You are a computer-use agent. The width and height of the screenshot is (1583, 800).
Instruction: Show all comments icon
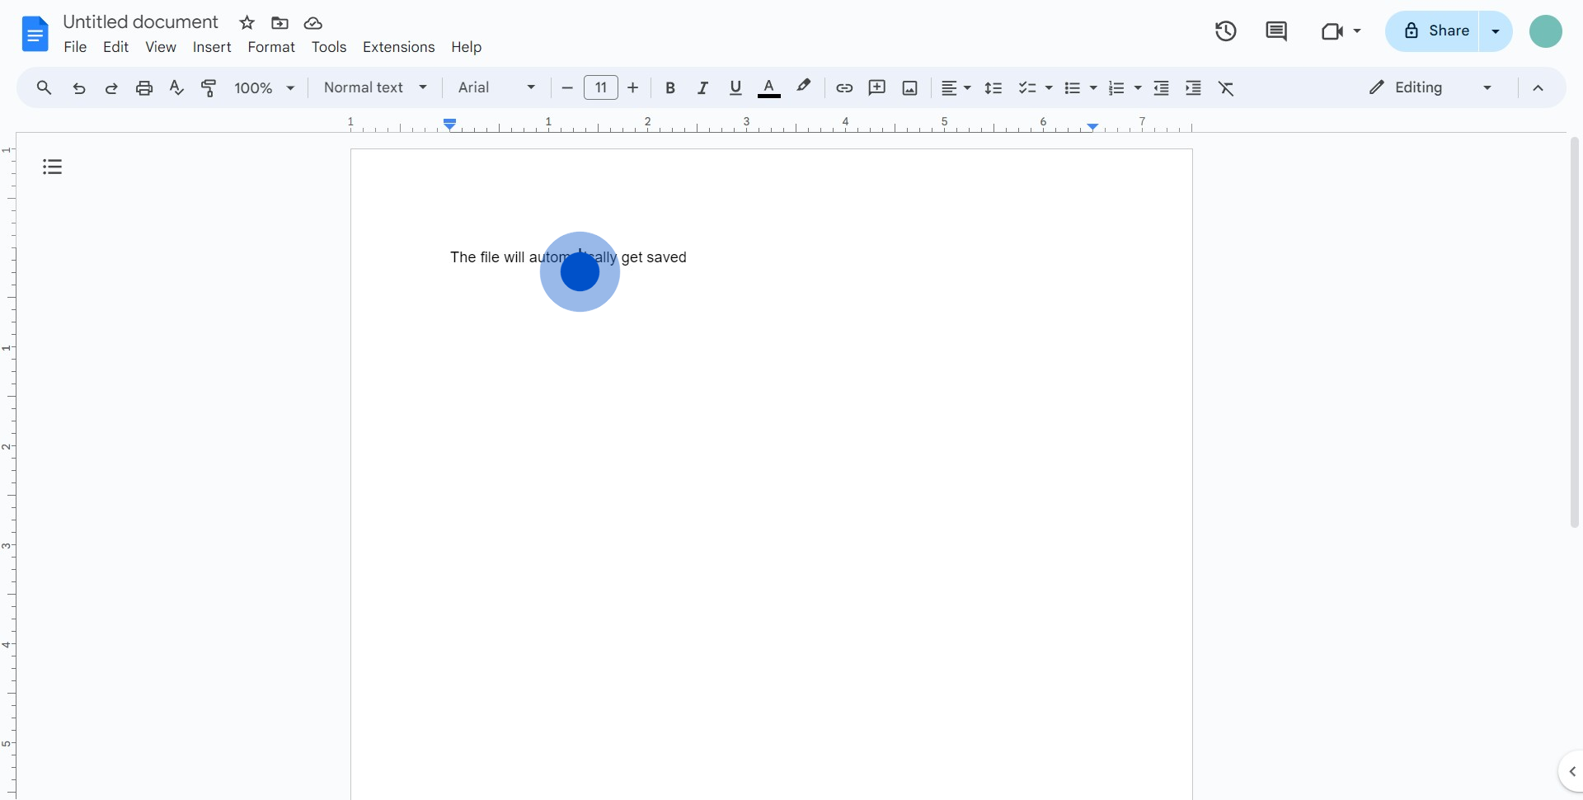coord(1276,31)
